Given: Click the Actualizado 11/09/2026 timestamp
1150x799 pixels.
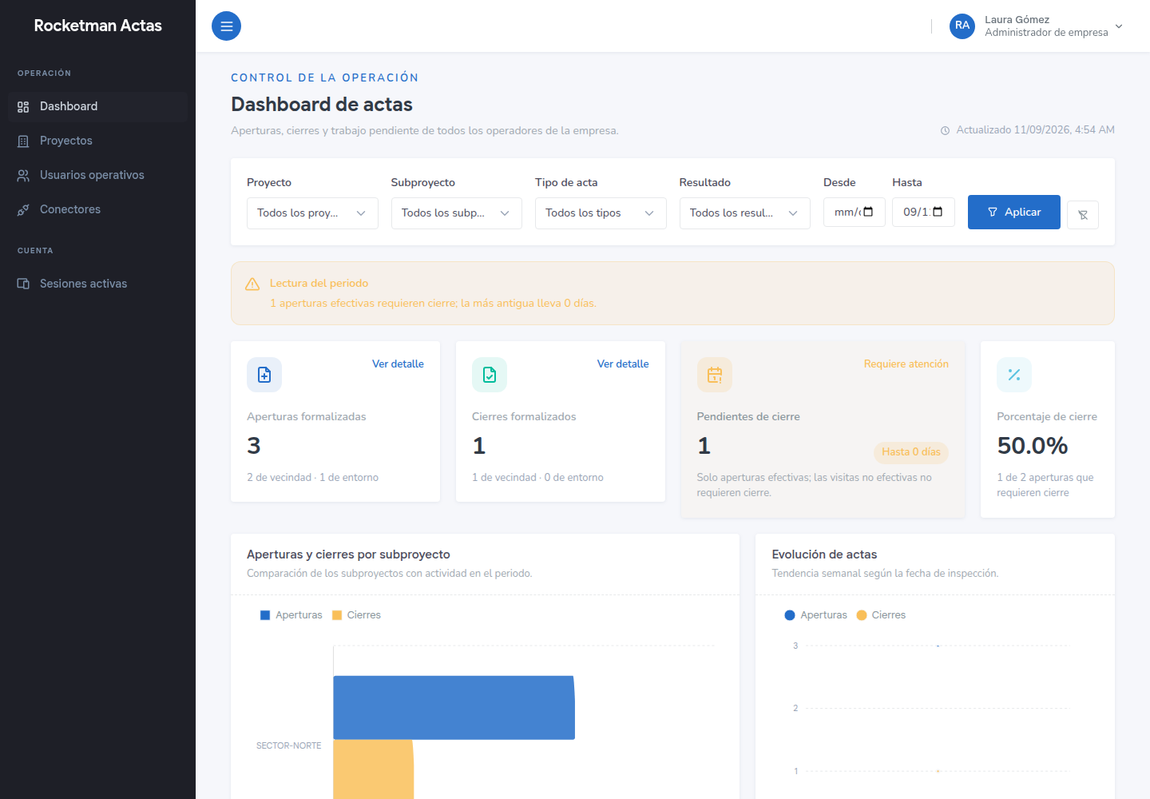Looking at the screenshot, I should pyautogui.click(x=1036, y=129).
